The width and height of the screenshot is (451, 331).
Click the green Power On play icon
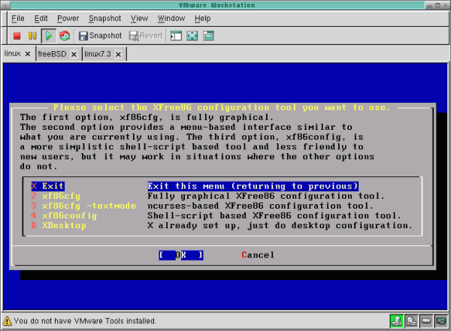pos(48,36)
